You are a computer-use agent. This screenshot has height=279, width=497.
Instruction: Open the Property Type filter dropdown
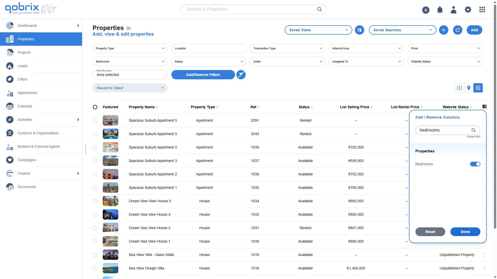(x=130, y=48)
